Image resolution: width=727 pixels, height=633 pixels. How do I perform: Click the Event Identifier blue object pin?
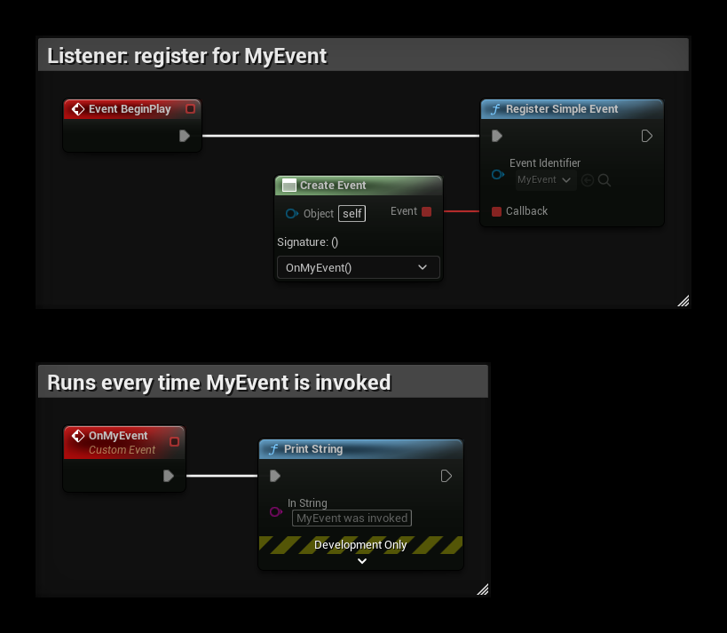(497, 174)
